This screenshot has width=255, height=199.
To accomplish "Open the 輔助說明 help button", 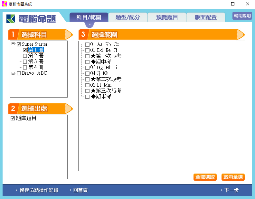I will tap(242, 16).
